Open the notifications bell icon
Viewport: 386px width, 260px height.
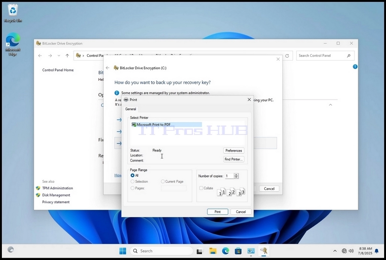pos(377,251)
